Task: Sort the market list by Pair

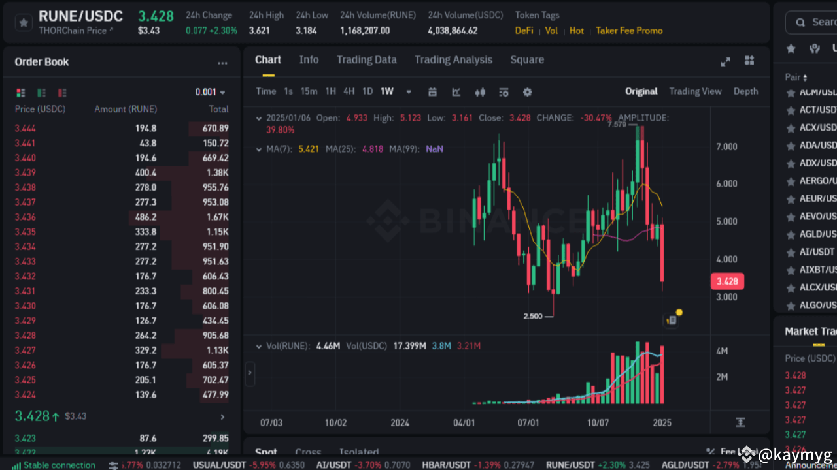Action: tap(796, 77)
